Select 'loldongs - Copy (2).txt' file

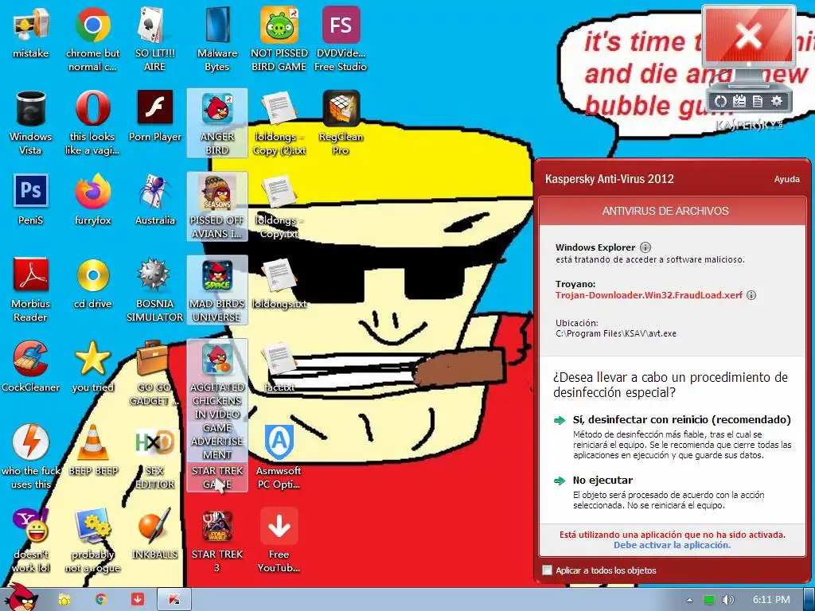(x=279, y=123)
